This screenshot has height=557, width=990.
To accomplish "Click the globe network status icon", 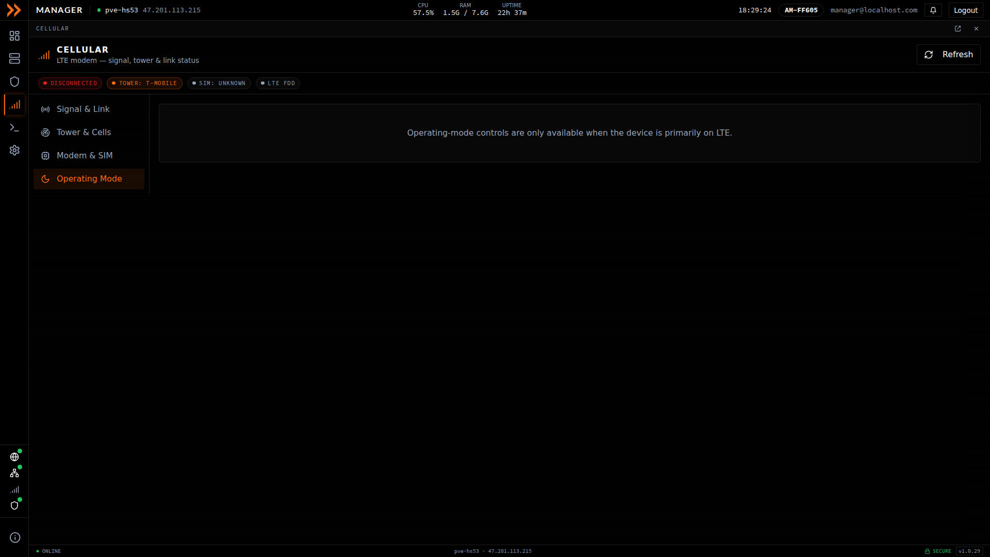I will point(14,457).
